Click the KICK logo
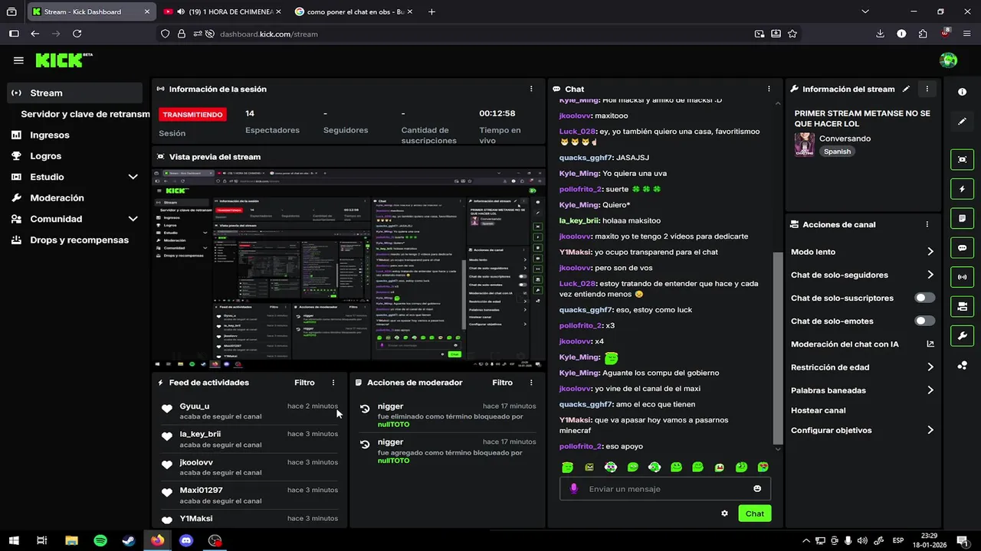The width and height of the screenshot is (981, 551). pos(64,60)
